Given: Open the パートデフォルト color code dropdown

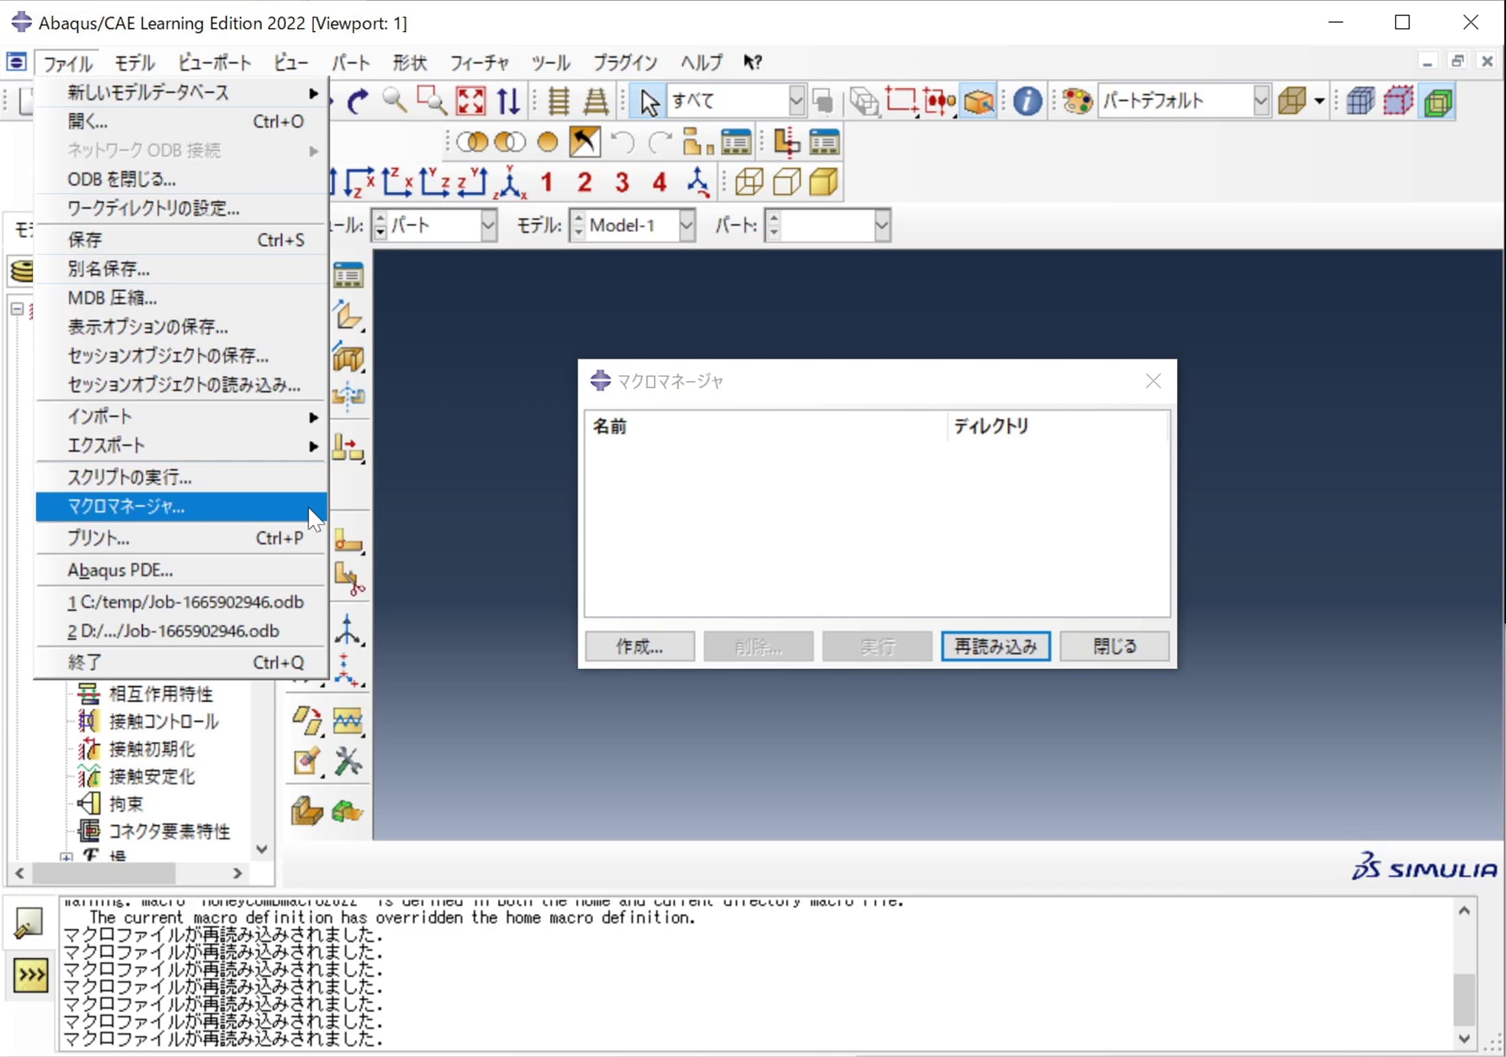Looking at the screenshot, I should [1262, 101].
